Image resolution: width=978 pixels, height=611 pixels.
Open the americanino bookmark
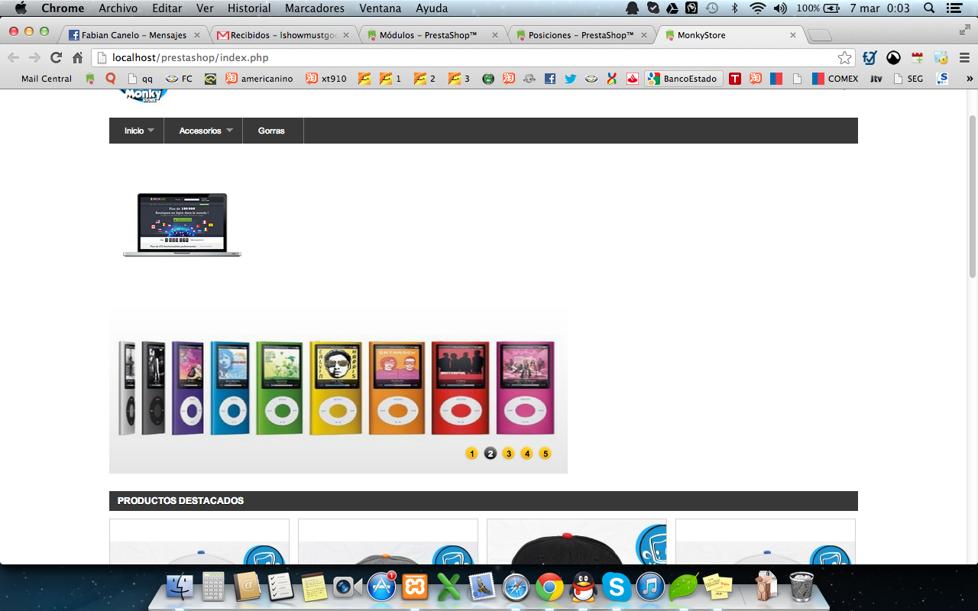coord(259,79)
